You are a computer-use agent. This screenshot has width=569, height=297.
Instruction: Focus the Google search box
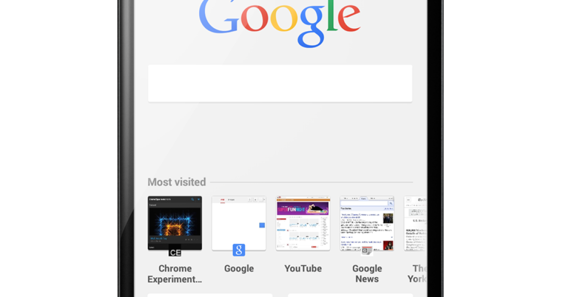pyautogui.click(x=280, y=83)
